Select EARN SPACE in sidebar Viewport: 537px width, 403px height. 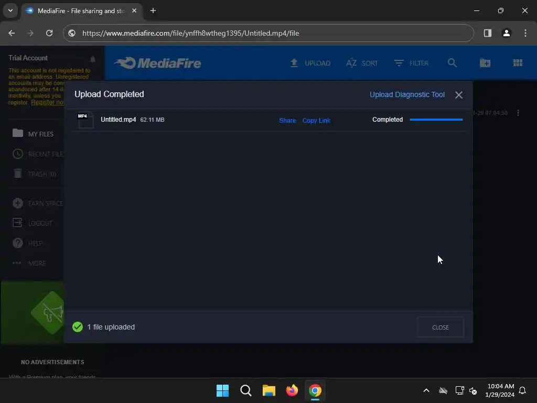click(x=38, y=203)
